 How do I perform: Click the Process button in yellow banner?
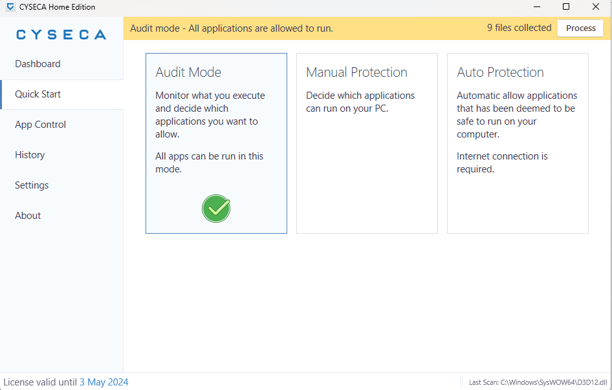pyautogui.click(x=580, y=28)
